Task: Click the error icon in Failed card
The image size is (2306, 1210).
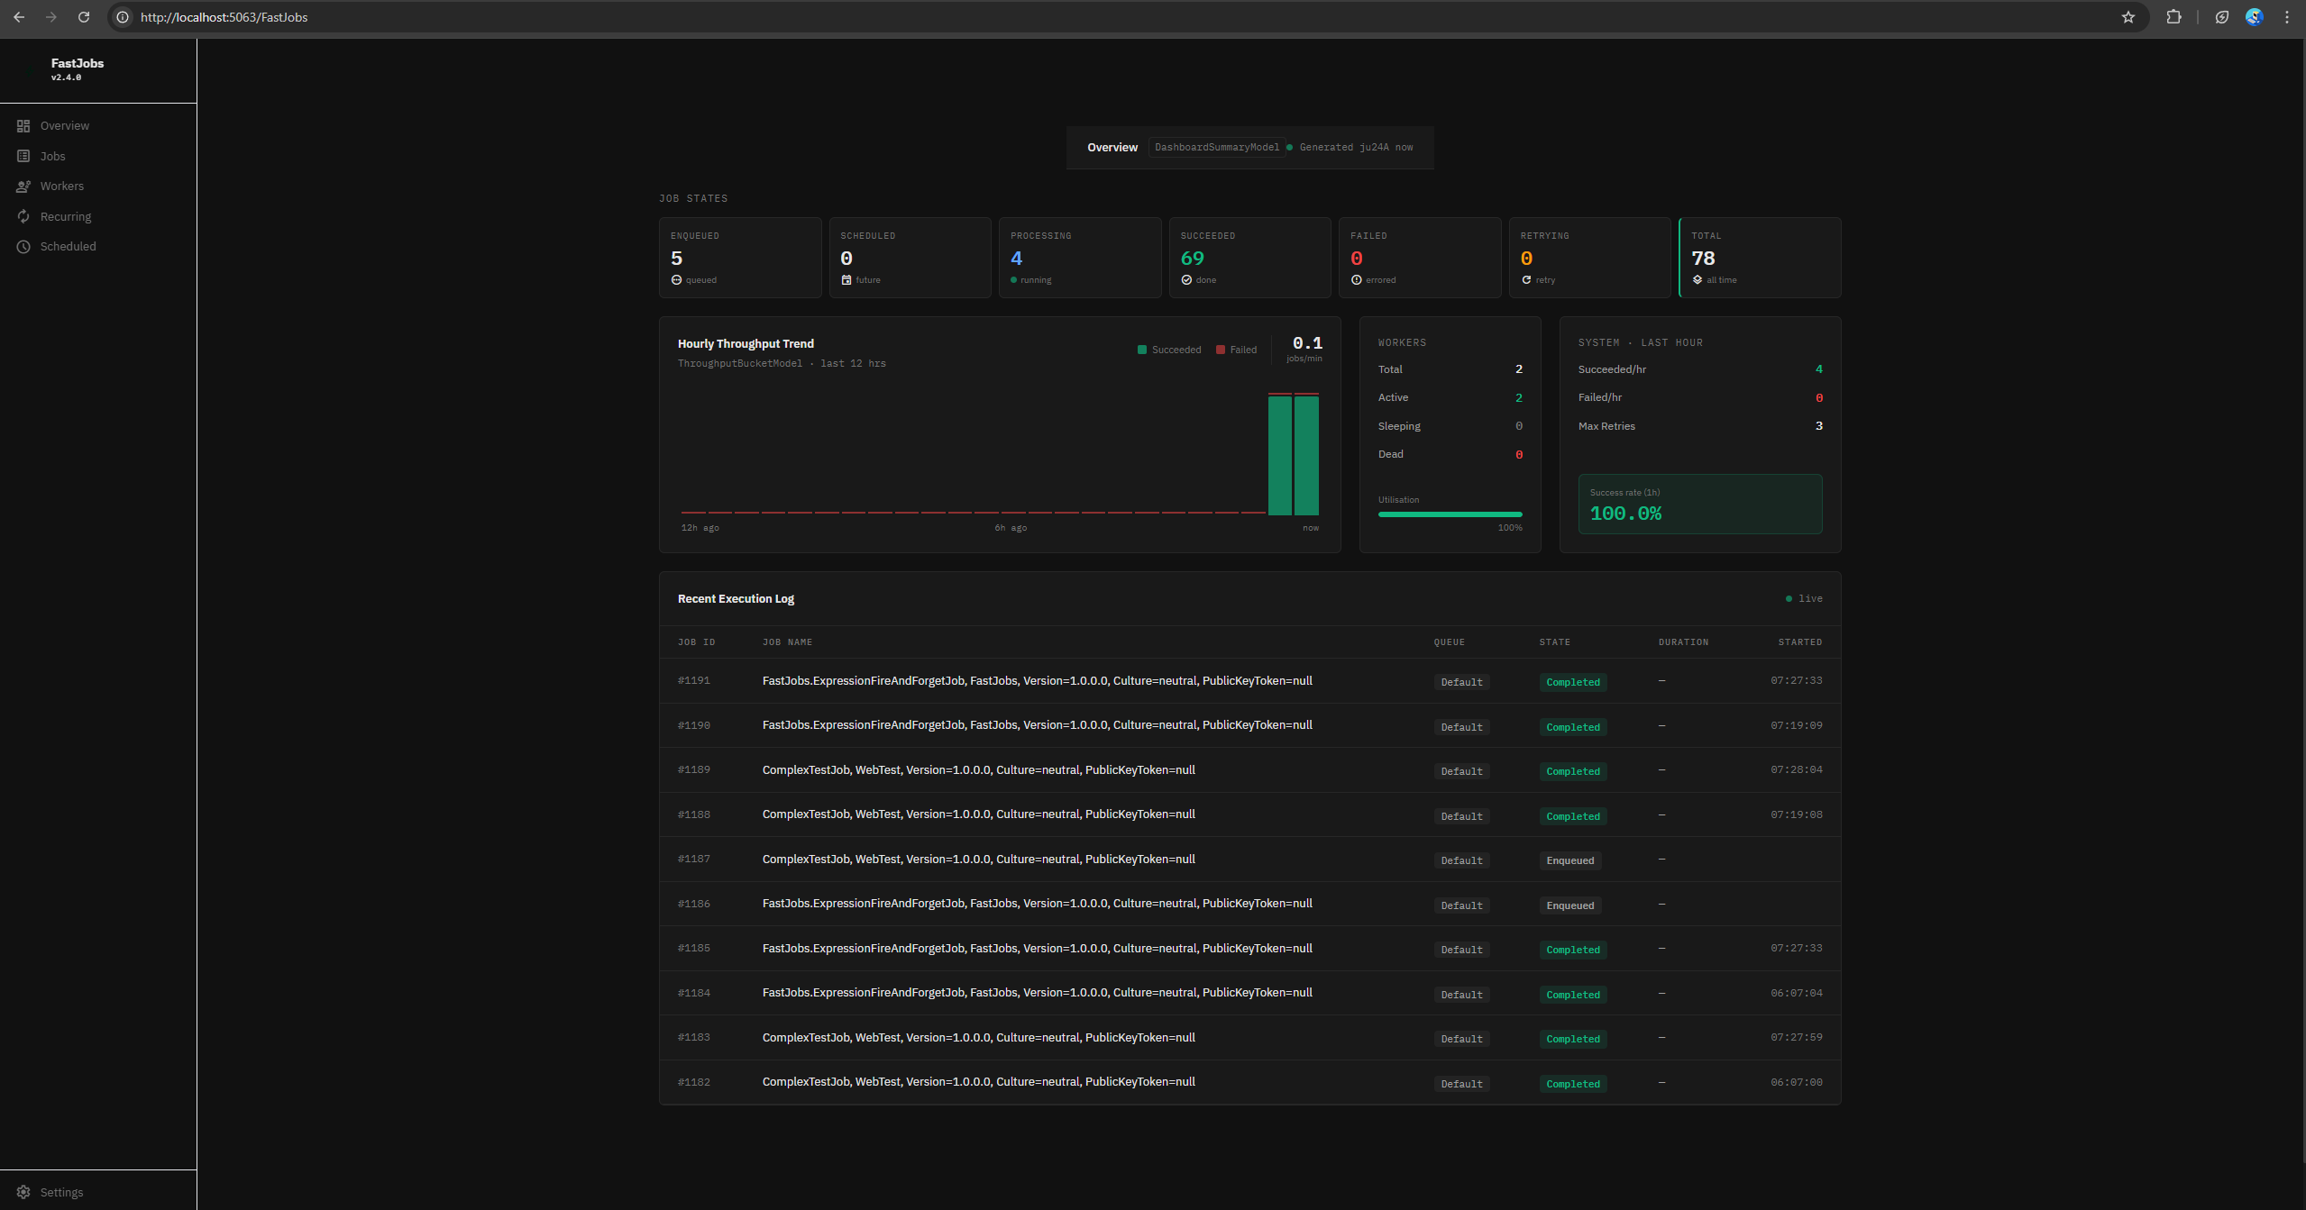Action: tap(1356, 280)
